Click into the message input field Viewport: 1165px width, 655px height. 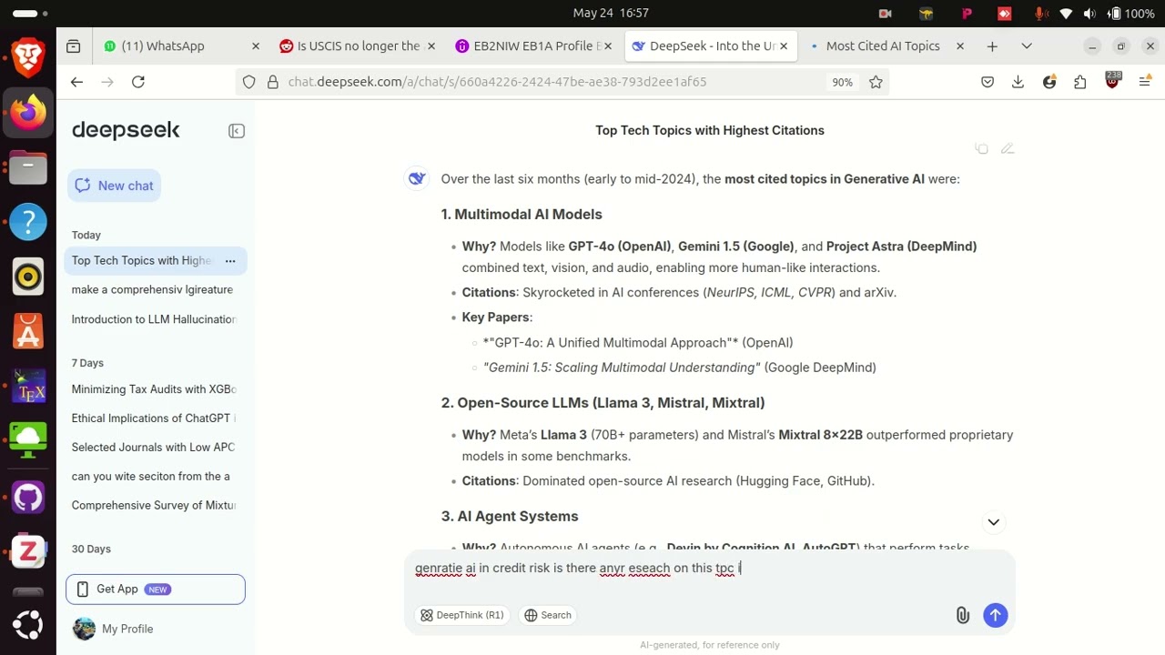pos(710,569)
